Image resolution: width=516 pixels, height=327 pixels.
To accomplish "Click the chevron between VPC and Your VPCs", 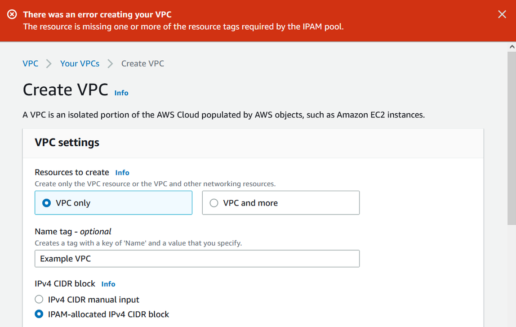I will point(49,63).
